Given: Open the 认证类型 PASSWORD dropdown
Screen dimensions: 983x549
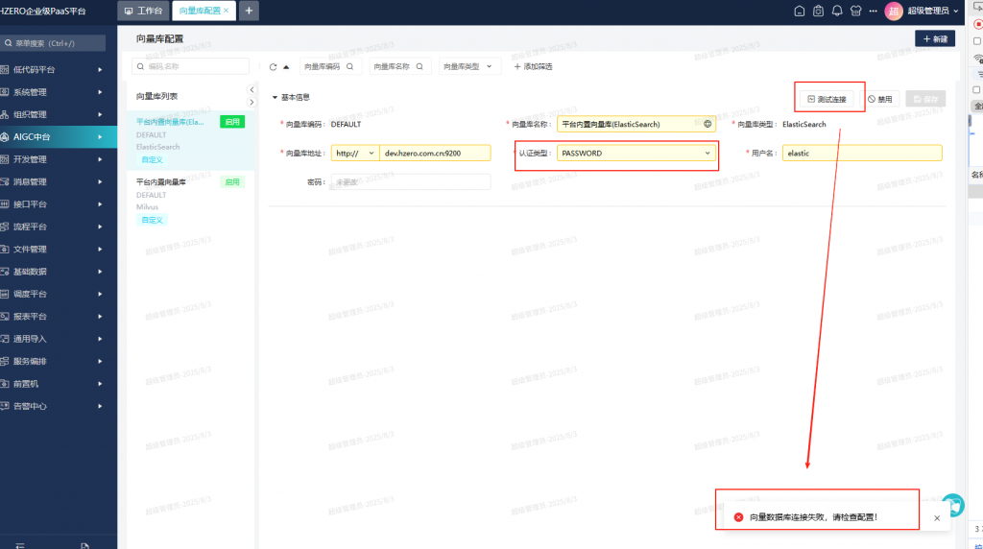Looking at the screenshot, I should [x=636, y=153].
